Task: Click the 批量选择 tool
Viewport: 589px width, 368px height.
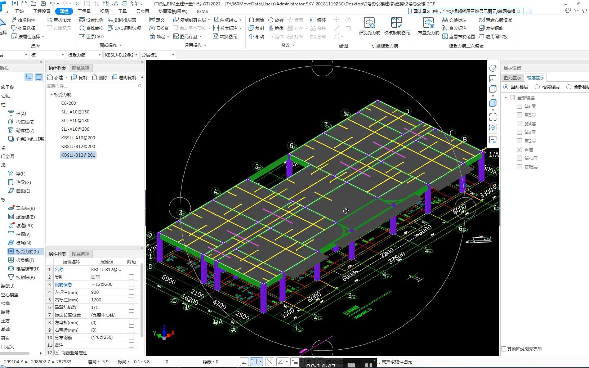Action: [x=23, y=28]
